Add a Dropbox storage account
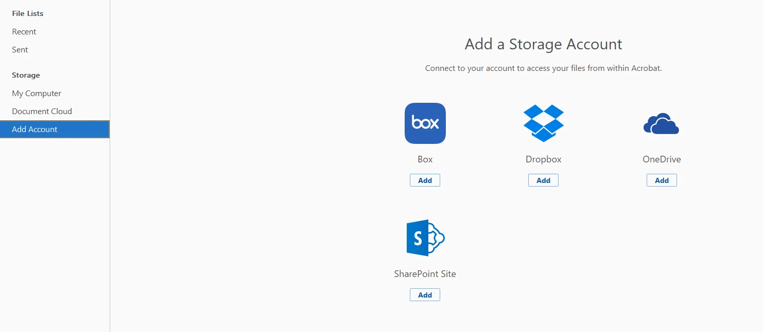Viewport: 763px width, 332px height. click(544, 180)
